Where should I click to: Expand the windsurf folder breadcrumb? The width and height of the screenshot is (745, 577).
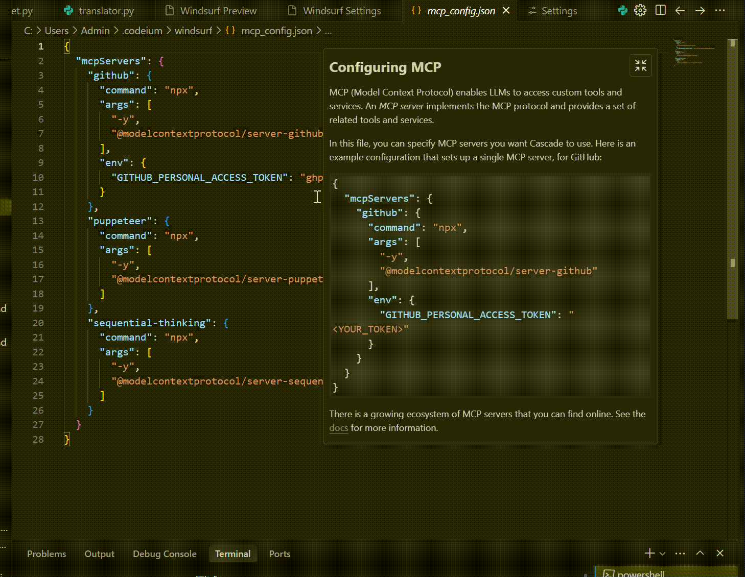(x=193, y=31)
